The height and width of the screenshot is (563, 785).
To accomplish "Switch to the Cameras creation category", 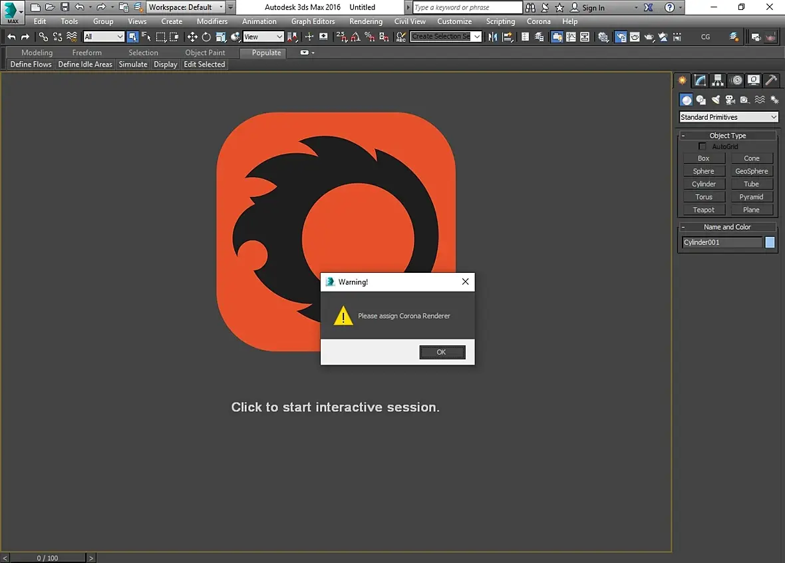I will [730, 100].
